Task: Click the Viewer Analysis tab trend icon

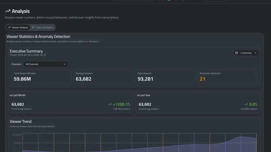Action: click(x=9, y=27)
